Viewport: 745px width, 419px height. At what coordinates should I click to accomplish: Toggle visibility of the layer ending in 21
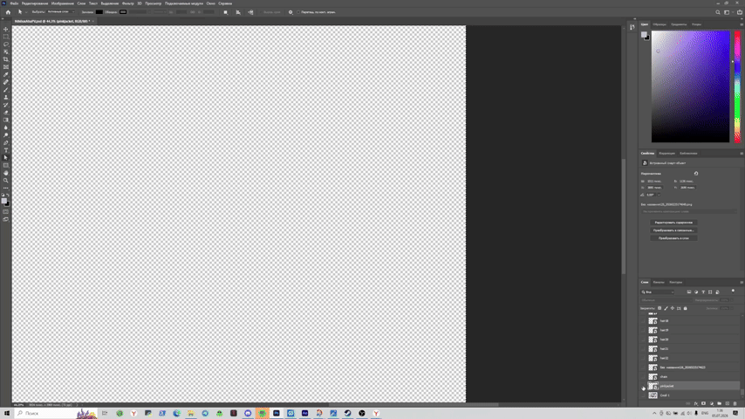[x=643, y=348]
